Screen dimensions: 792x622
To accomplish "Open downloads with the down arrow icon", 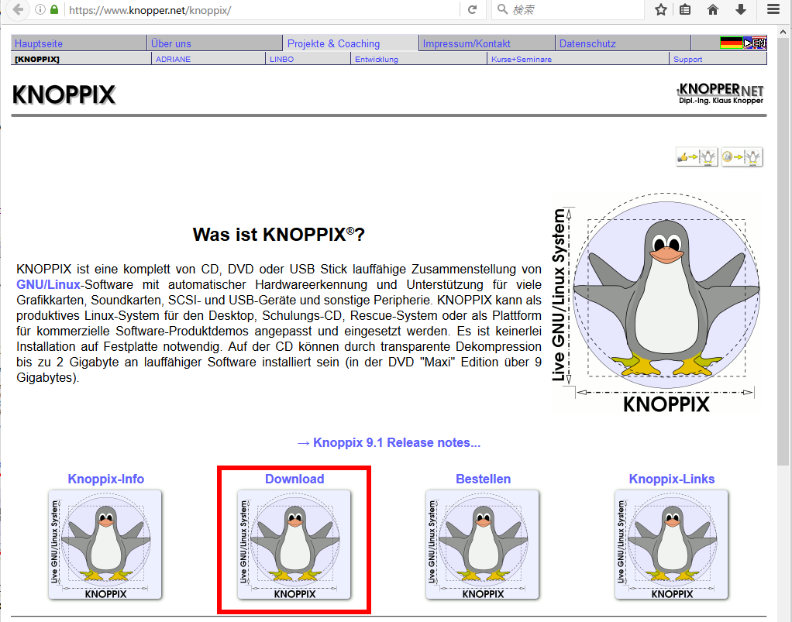I will [x=741, y=9].
